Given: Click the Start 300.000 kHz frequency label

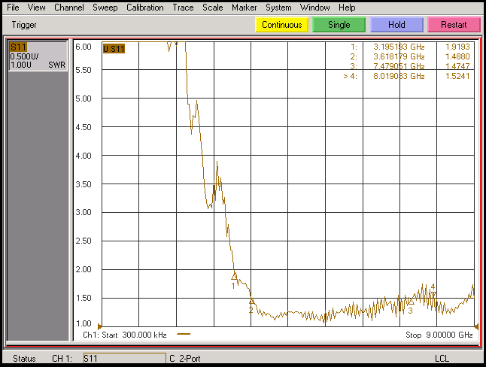Looking at the screenshot, I should (134, 335).
